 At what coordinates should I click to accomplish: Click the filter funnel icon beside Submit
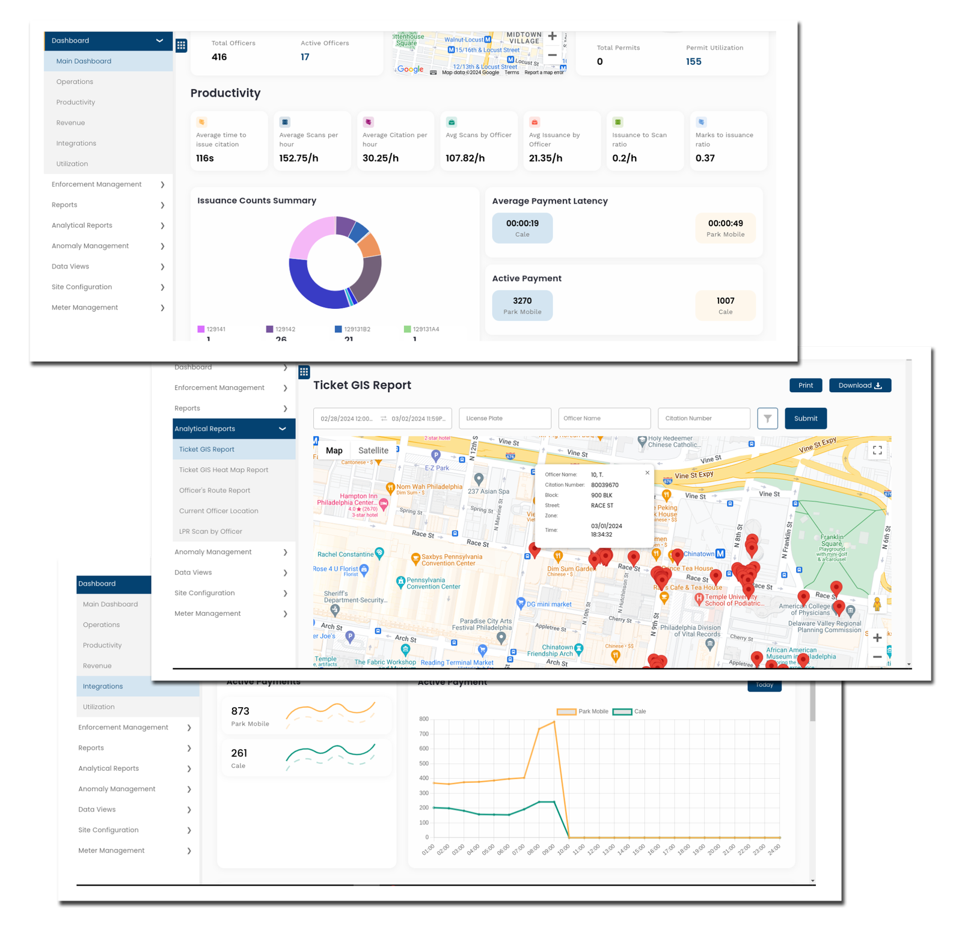coord(767,418)
